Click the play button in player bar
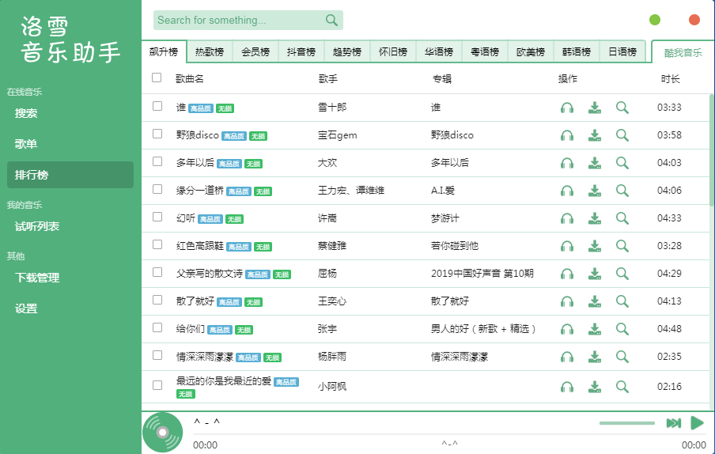The image size is (715, 454). point(697,423)
